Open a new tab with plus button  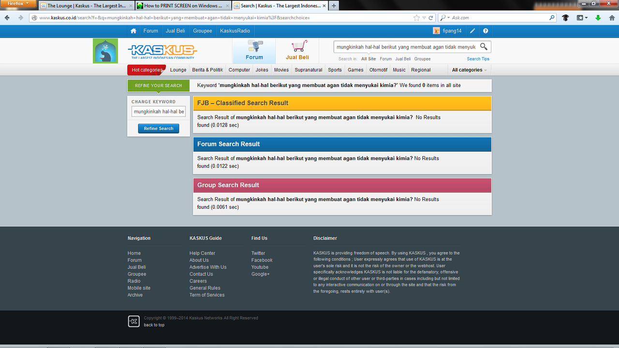click(333, 6)
